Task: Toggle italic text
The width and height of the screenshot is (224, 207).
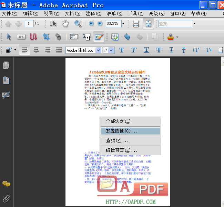Action: point(134,50)
